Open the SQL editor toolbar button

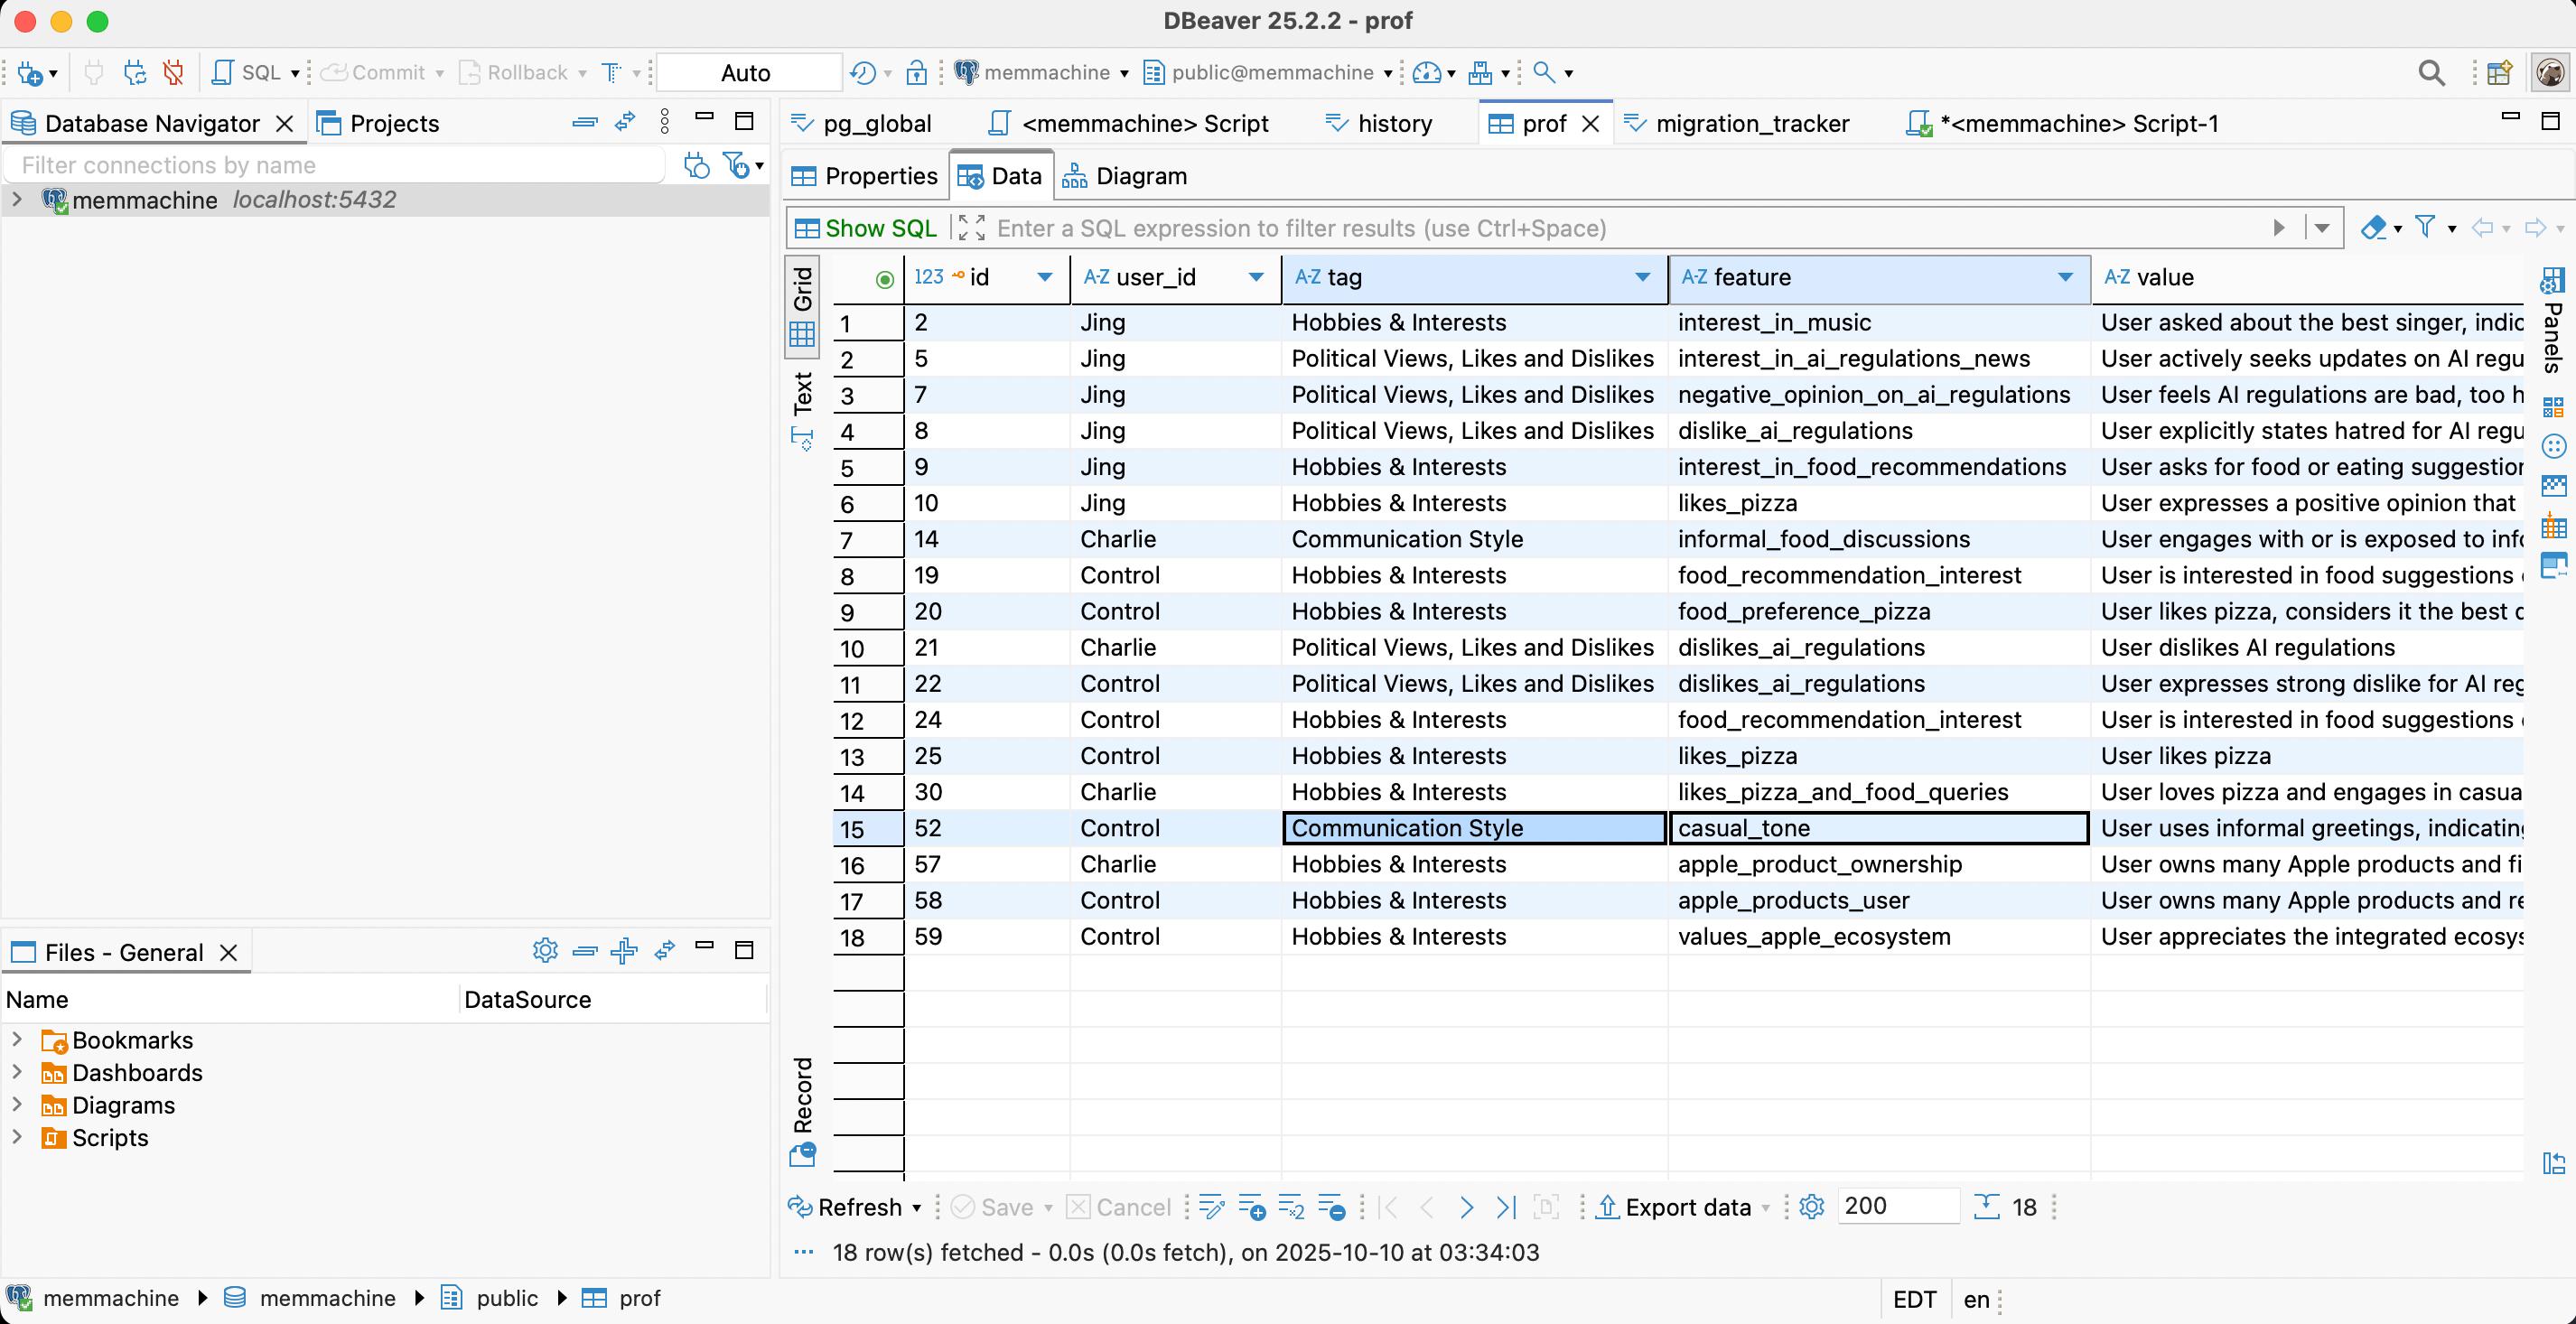click(x=250, y=72)
